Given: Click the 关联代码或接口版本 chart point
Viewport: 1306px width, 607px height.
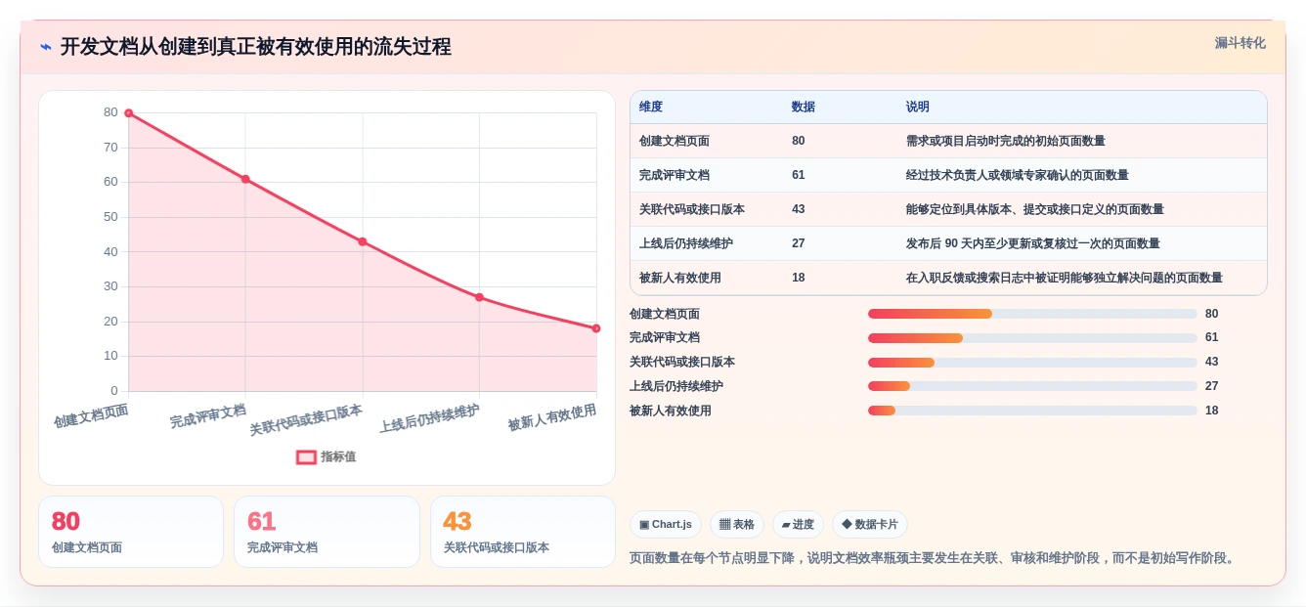Looking at the screenshot, I should tap(363, 241).
